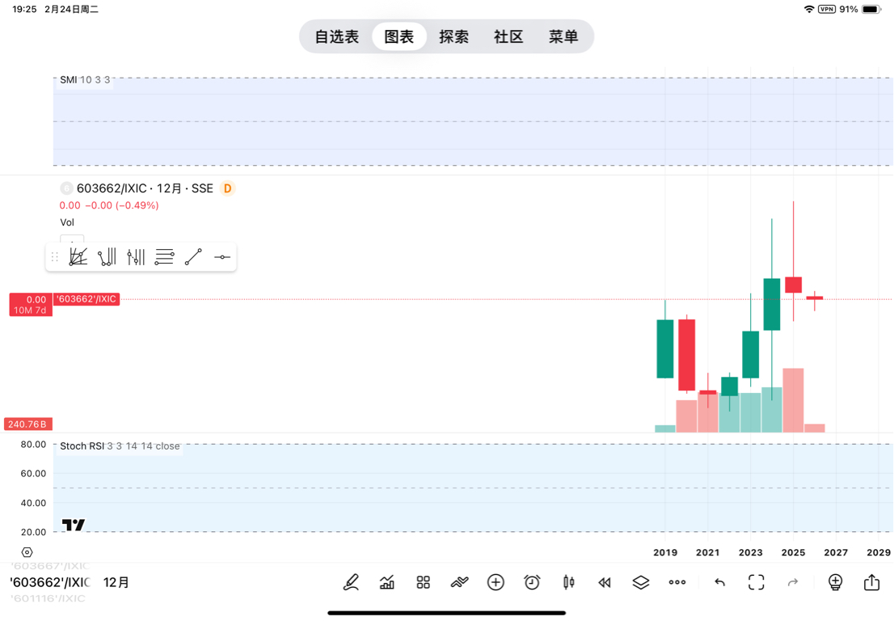Create a price alert with the clock icon

532,582
